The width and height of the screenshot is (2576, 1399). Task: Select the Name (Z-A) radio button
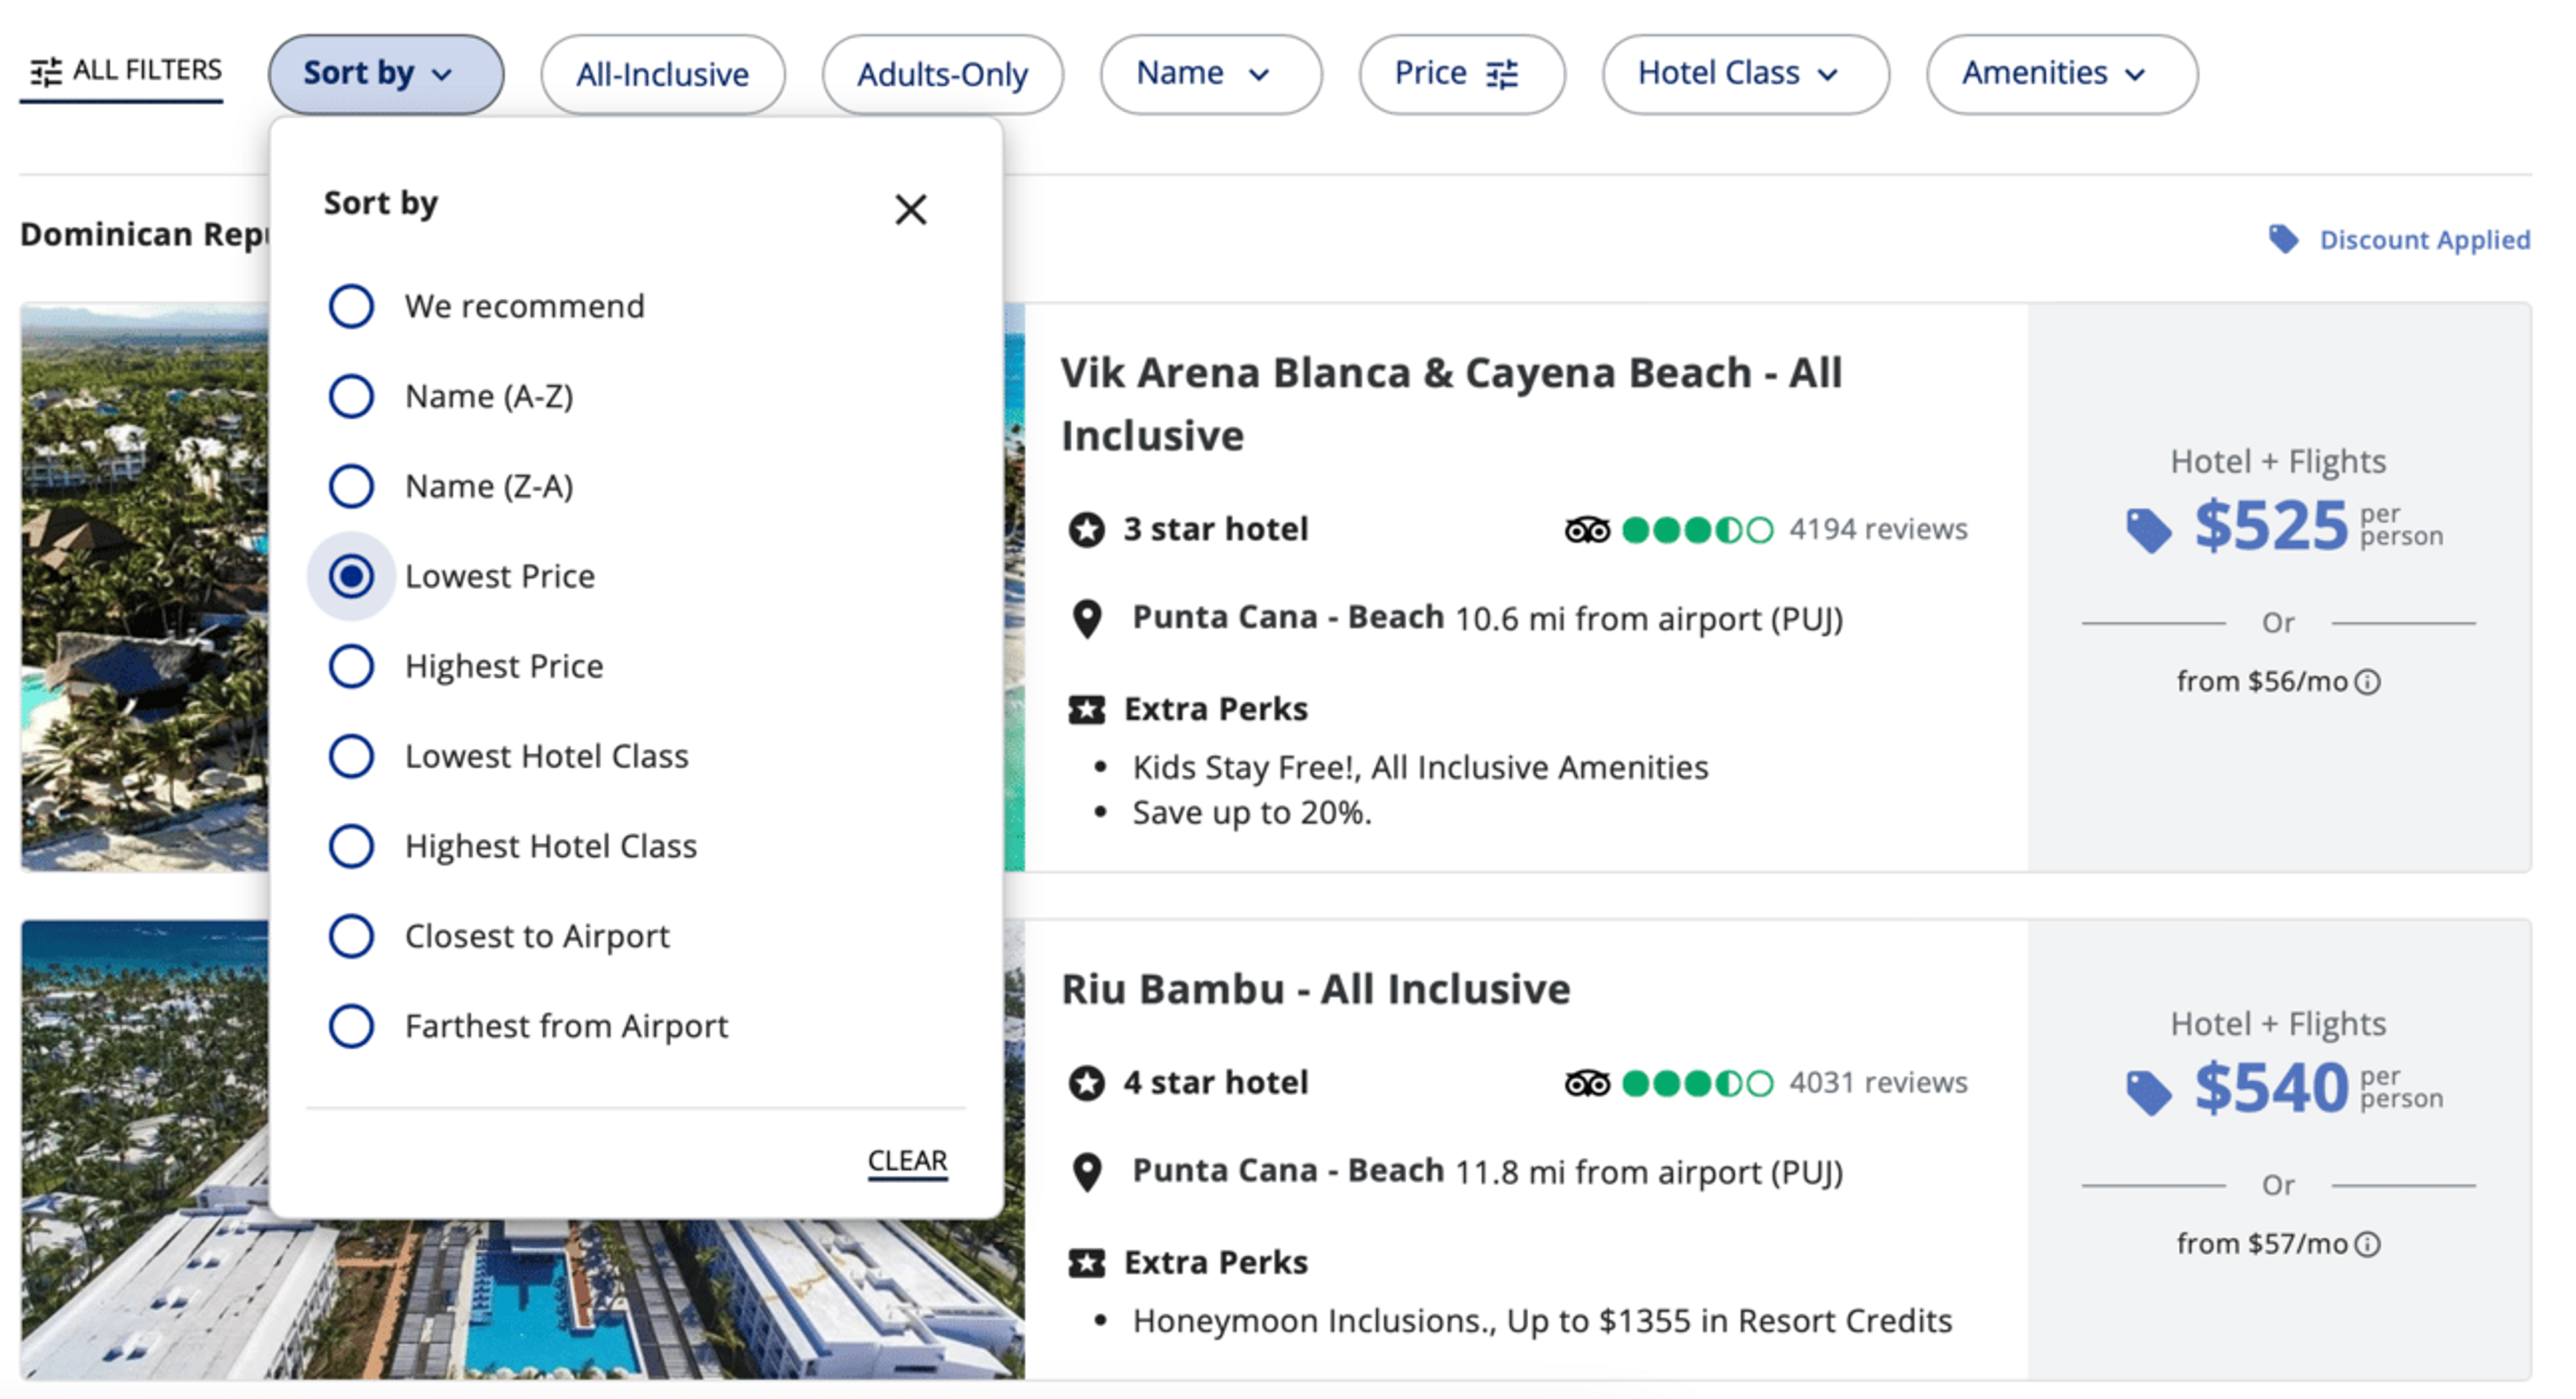tap(351, 486)
